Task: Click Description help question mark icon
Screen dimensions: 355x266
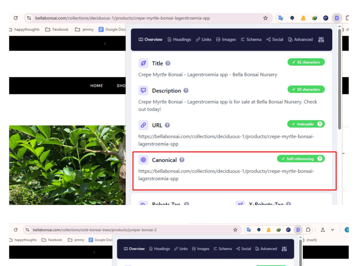Action: (x=186, y=90)
